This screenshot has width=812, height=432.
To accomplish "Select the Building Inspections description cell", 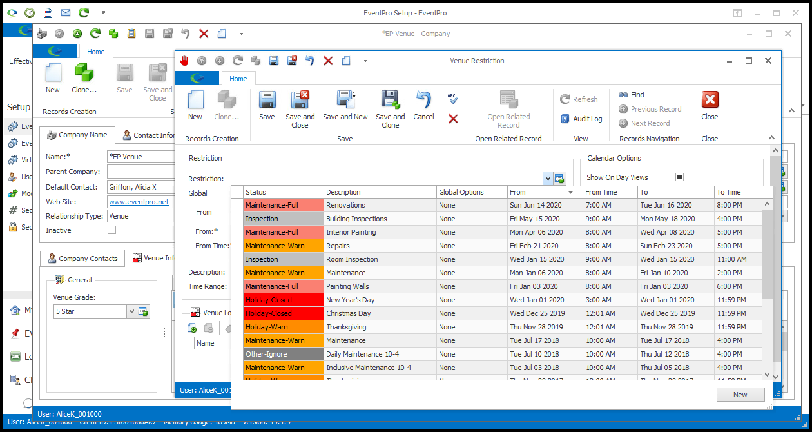I will point(380,219).
